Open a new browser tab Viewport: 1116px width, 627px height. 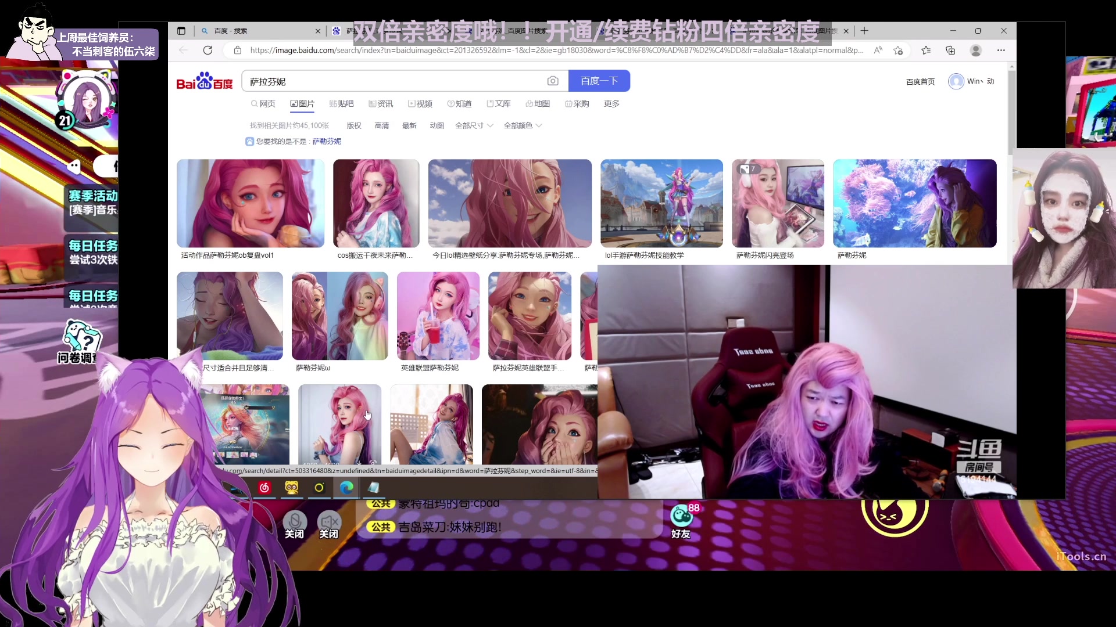coord(864,31)
